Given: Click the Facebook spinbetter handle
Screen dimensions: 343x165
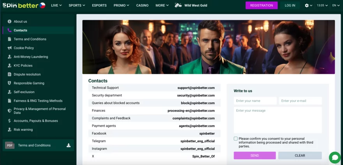Looking at the screenshot, I should [207, 133].
